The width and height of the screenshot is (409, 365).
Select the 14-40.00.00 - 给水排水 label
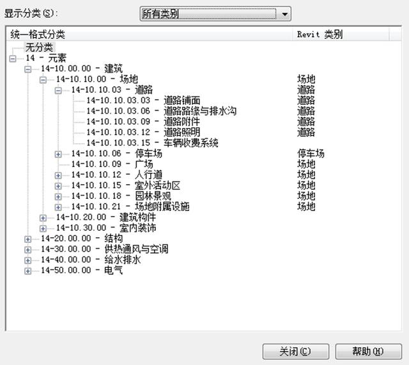(91, 260)
